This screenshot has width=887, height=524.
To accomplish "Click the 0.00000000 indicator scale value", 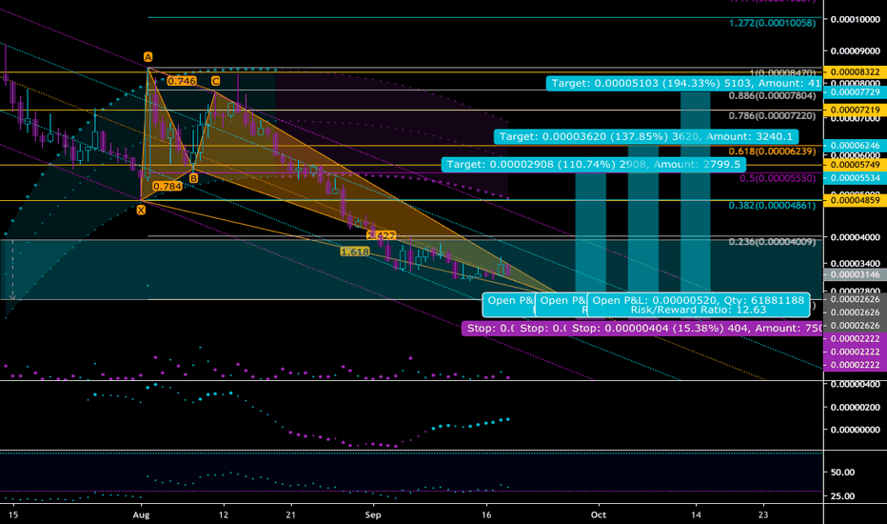I will click(856, 430).
